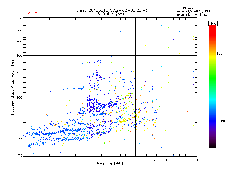
Task: Click the x-axis label 'Frequency [MHz]'
Action: pos(110,164)
